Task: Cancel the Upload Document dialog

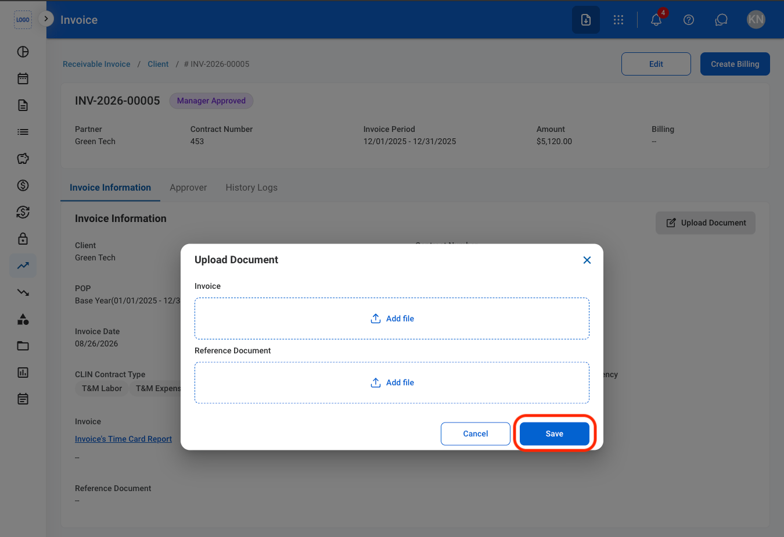Action: [476, 434]
